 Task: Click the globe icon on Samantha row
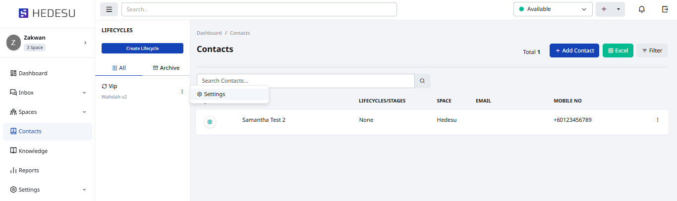[x=210, y=122]
